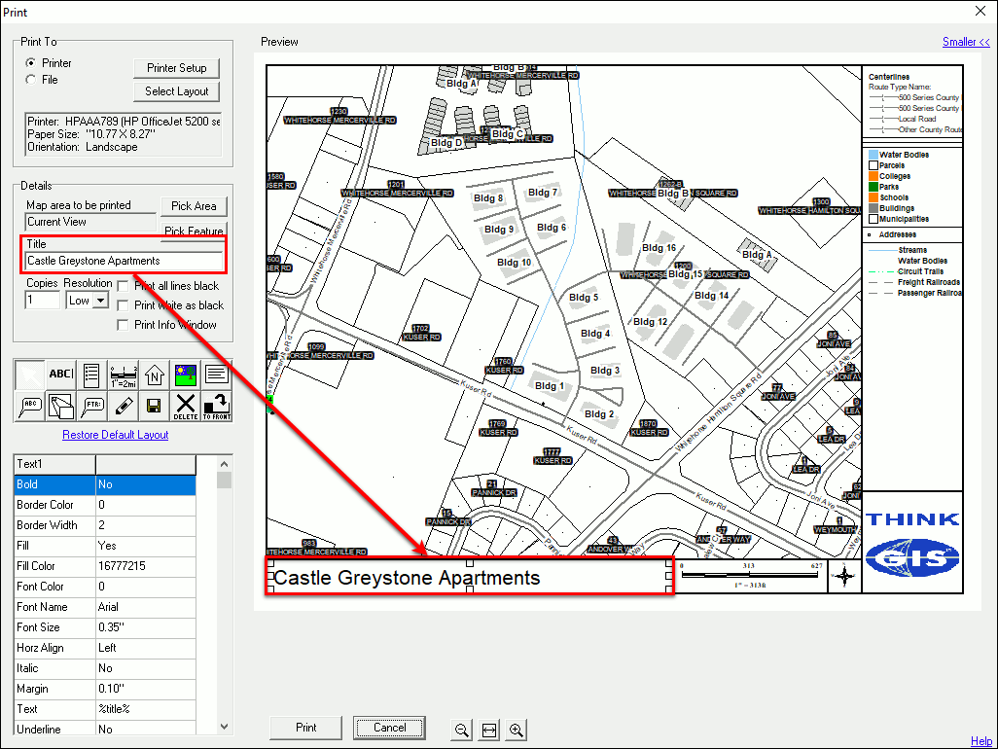Select the ABC text tool icon
Screen dimensions: 998x749
(x=61, y=374)
